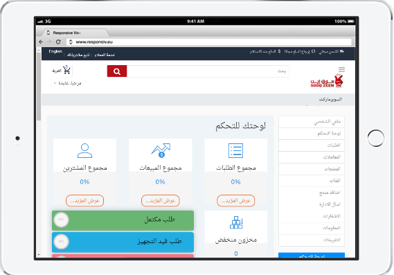Open الطلبات sidebar item
The height and width of the screenshot is (275, 394).
point(312,145)
